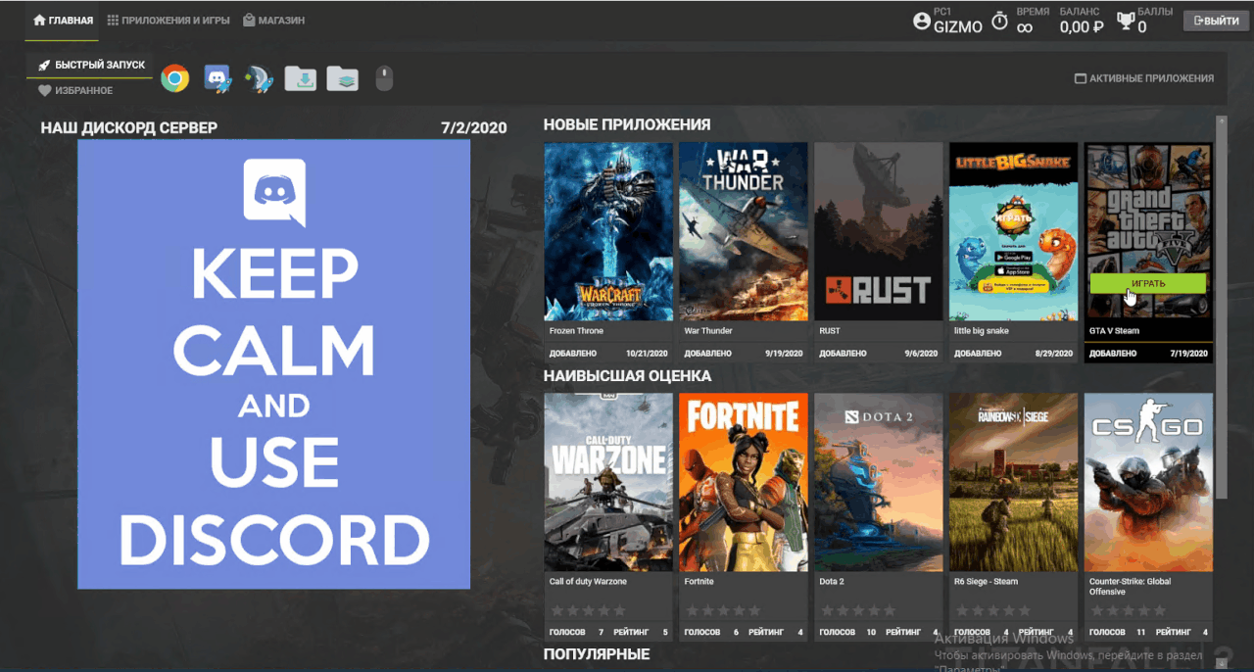Select the Избранное favorites tab
The width and height of the screenshot is (1254, 672).
75,90
